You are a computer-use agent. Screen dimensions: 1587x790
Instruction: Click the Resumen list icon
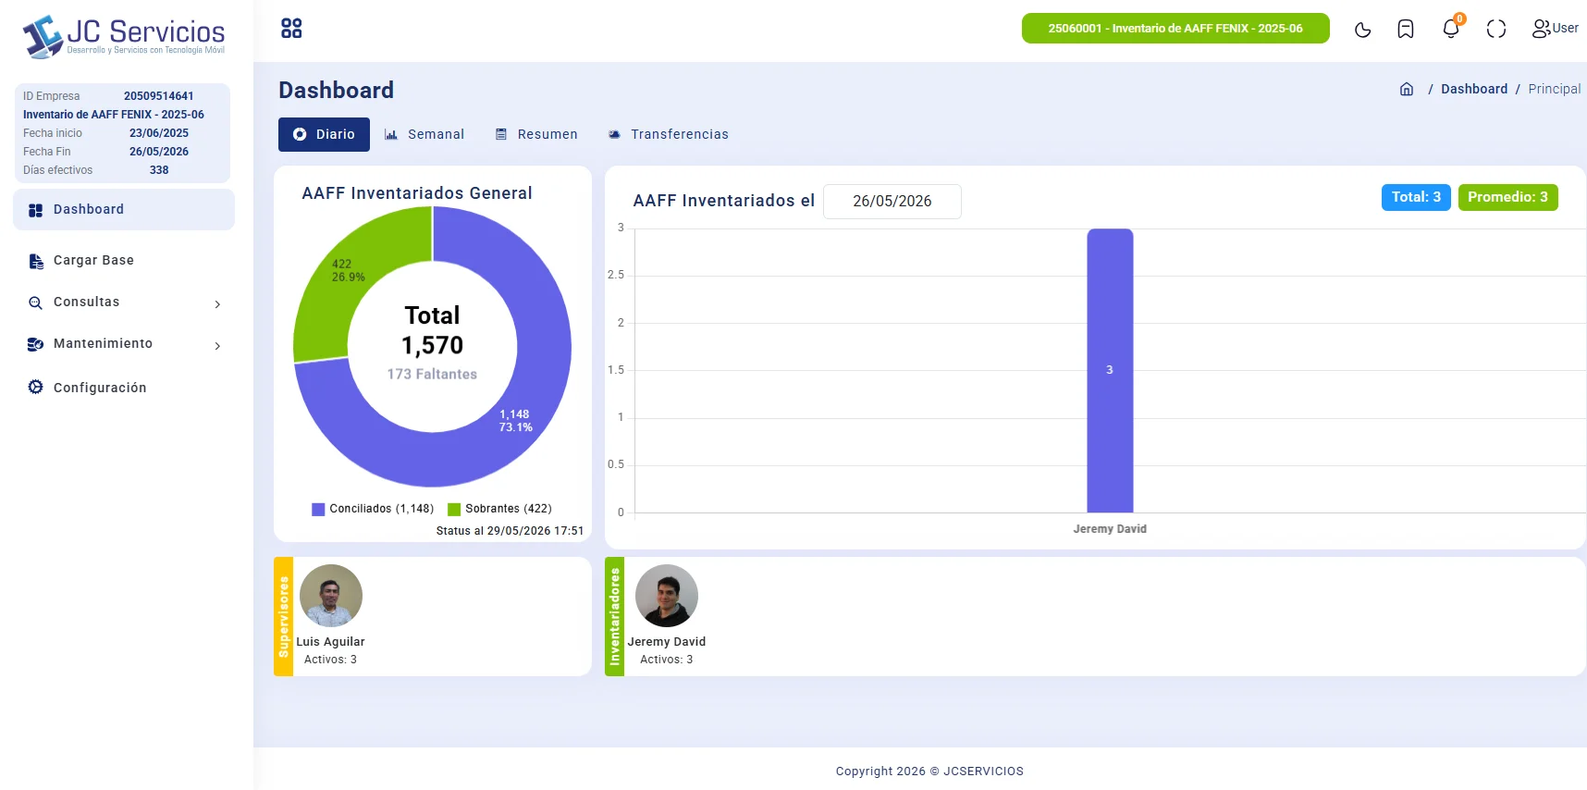501,134
